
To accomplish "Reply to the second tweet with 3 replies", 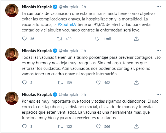I will (x=24, y=83).
